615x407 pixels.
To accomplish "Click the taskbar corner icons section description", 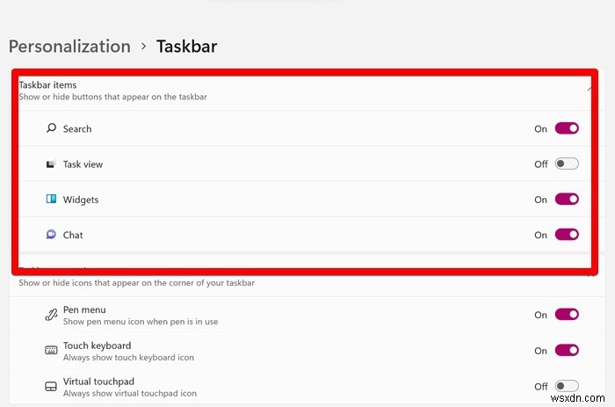I will coord(136,282).
